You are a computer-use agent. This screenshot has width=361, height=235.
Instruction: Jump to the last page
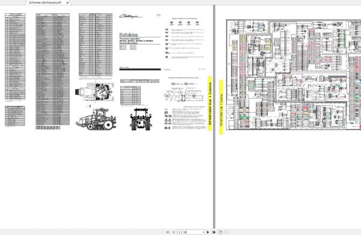coord(214,232)
